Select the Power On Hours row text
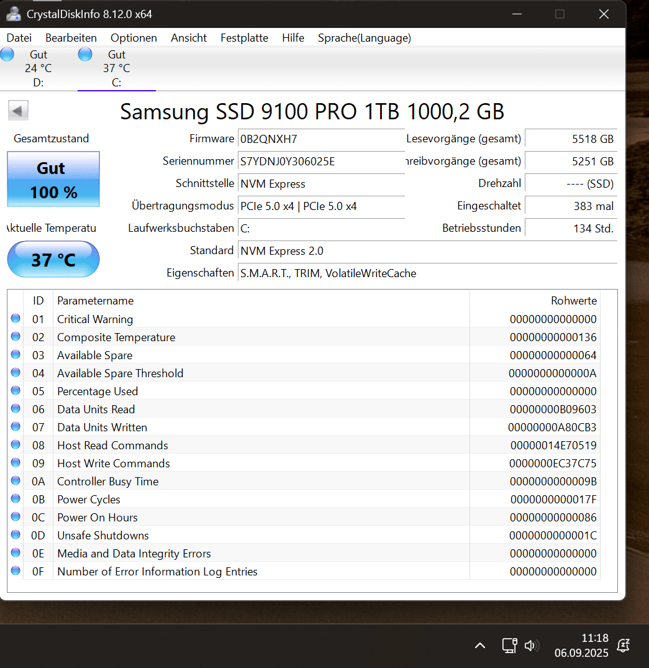Image resolution: width=649 pixels, height=668 pixels. coord(98,518)
